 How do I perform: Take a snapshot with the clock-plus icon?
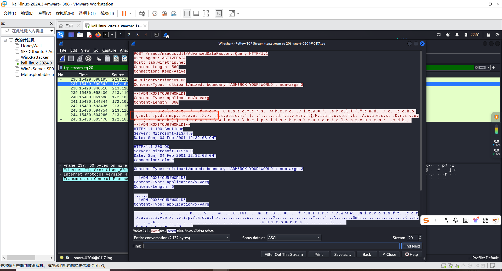pyautogui.click(x=155, y=14)
